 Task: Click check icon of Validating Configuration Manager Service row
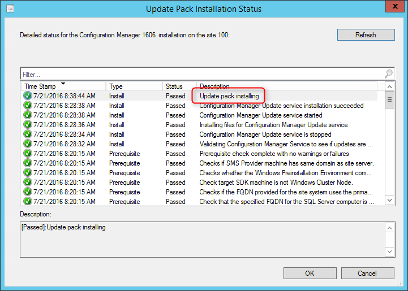pyautogui.click(x=27, y=144)
